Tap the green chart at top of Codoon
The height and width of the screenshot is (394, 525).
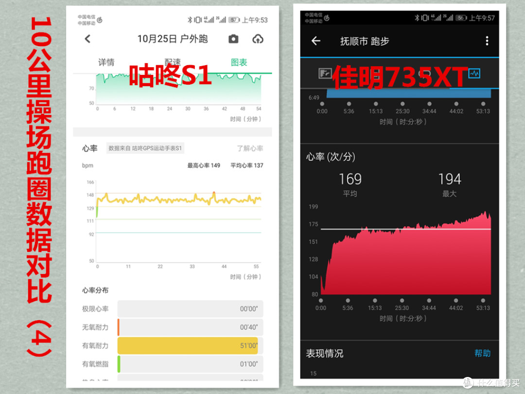tap(178, 89)
